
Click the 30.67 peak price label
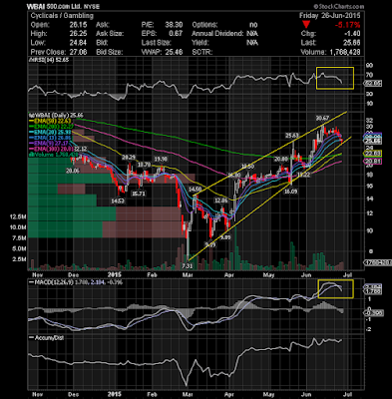322,118
